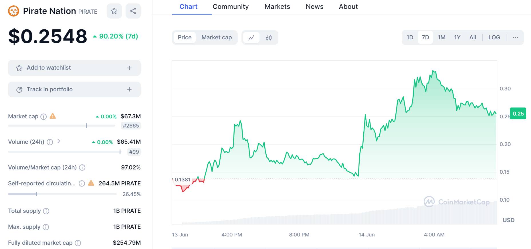The width and height of the screenshot is (531, 249).
Task: Click the pie chart portfolio icon
Action: (19, 90)
